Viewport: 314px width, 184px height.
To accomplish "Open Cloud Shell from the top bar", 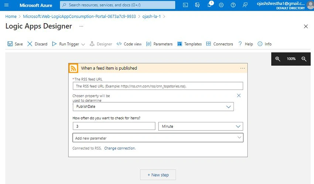I will point(185,5).
